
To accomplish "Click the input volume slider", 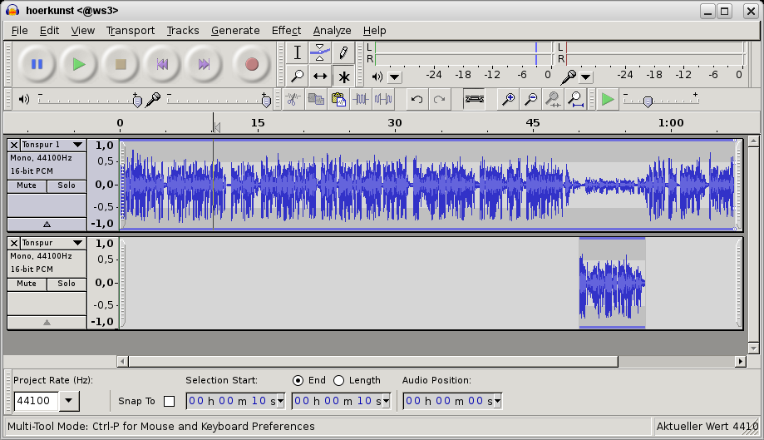I will (x=219, y=100).
